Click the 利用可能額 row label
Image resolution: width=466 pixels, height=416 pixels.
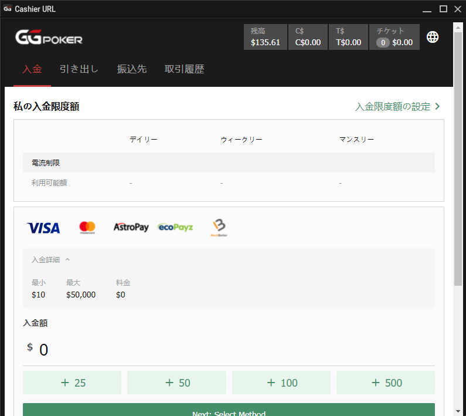tap(49, 182)
